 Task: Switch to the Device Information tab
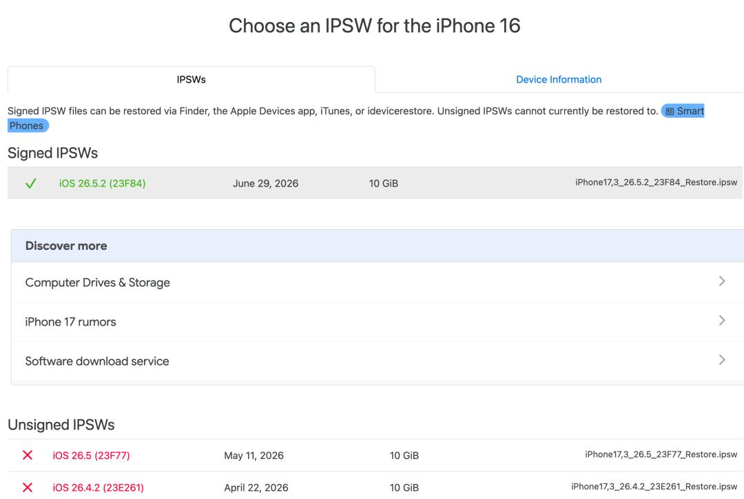click(559, 80)
